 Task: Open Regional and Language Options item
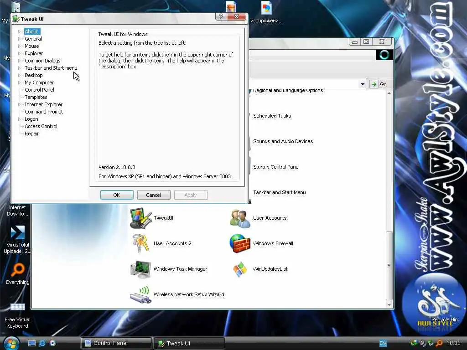[288, 91]
